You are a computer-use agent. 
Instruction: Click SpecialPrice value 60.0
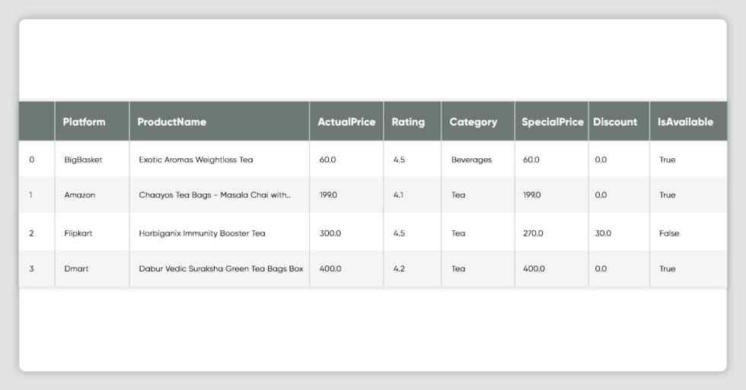pyautogui.click(x=531, y=160)
